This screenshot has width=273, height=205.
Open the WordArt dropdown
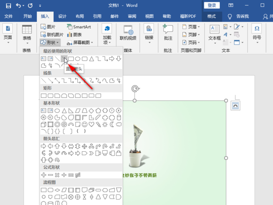point(227,35)
